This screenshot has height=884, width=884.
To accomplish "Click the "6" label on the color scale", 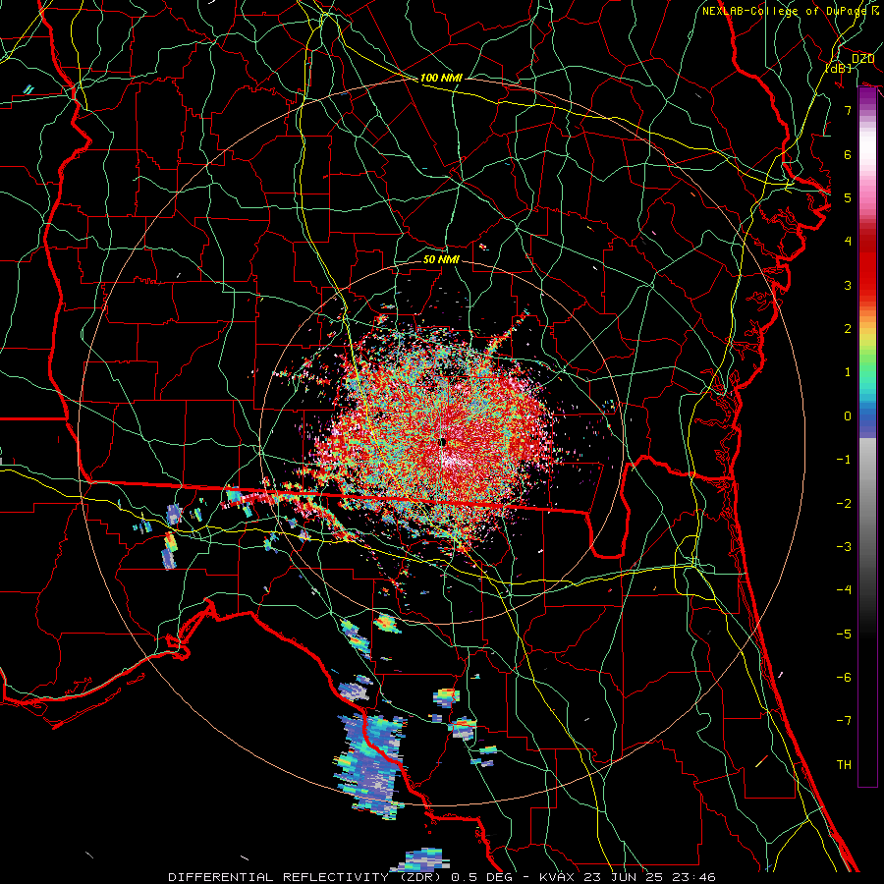I will [848, 154].
